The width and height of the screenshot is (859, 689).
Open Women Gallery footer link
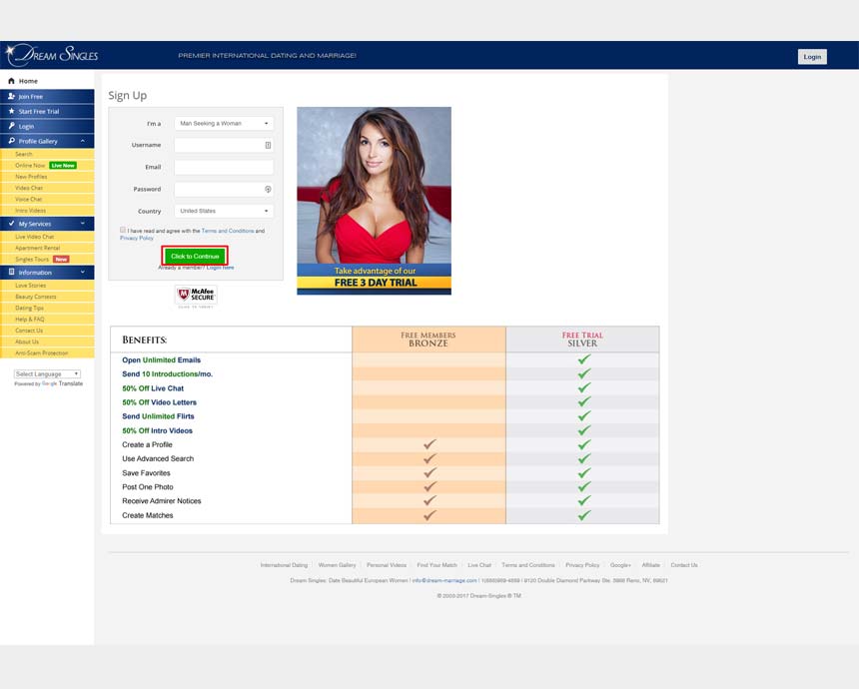(x=337, y=564)
